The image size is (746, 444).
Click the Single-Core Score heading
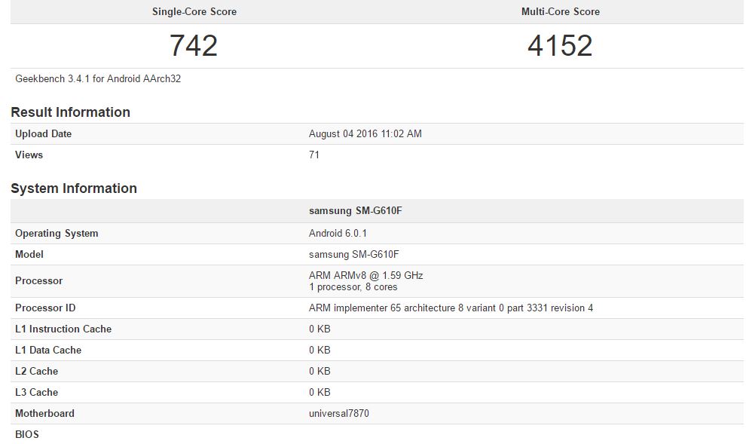tap(194, 11)
